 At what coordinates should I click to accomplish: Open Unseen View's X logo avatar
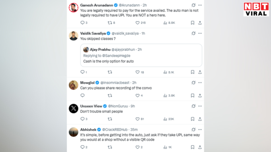point(73,108)
